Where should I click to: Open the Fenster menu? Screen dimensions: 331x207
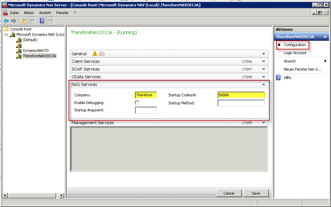click(x=62, y=13)
